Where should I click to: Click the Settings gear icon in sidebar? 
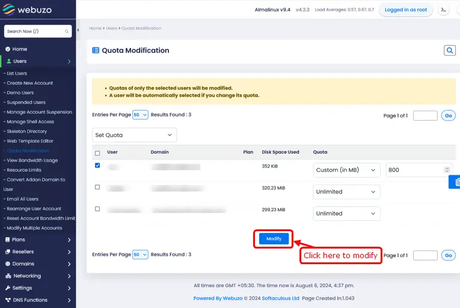point(8,288)
